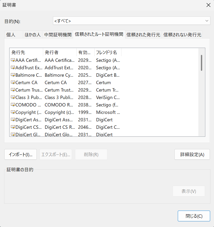The height and width of the screenshot is (227, 214).
Task: Click issuer 'DigiCert Ass...' cell
Action: point(59,120)
